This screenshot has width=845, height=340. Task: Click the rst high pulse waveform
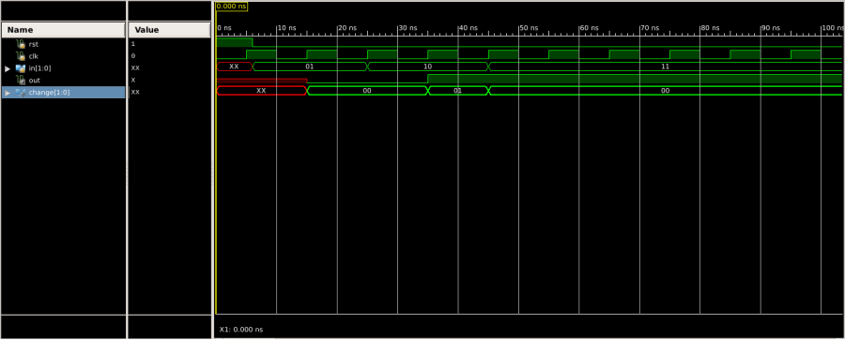(x=235, y=42)
